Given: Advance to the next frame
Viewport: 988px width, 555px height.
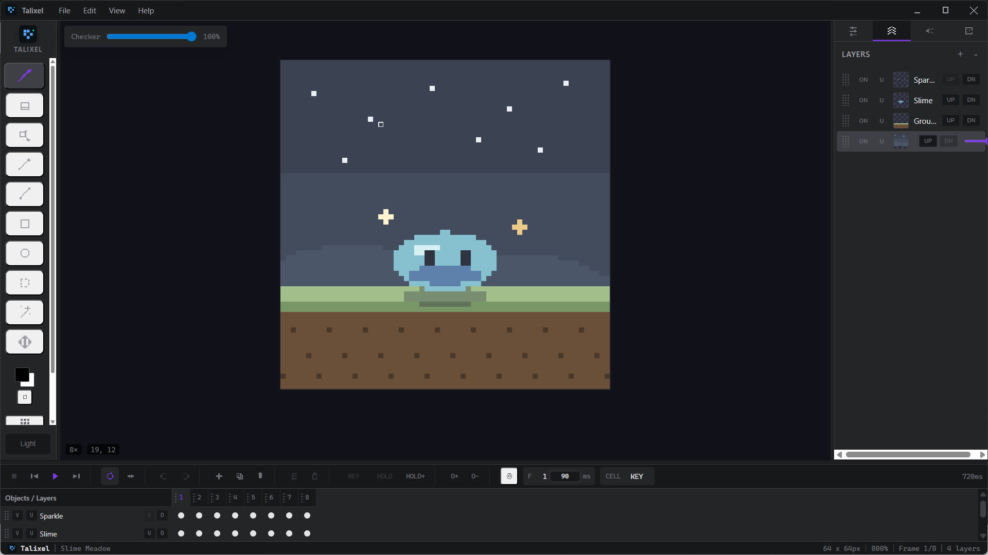Looking at the screenshot, I should [76, 476].
